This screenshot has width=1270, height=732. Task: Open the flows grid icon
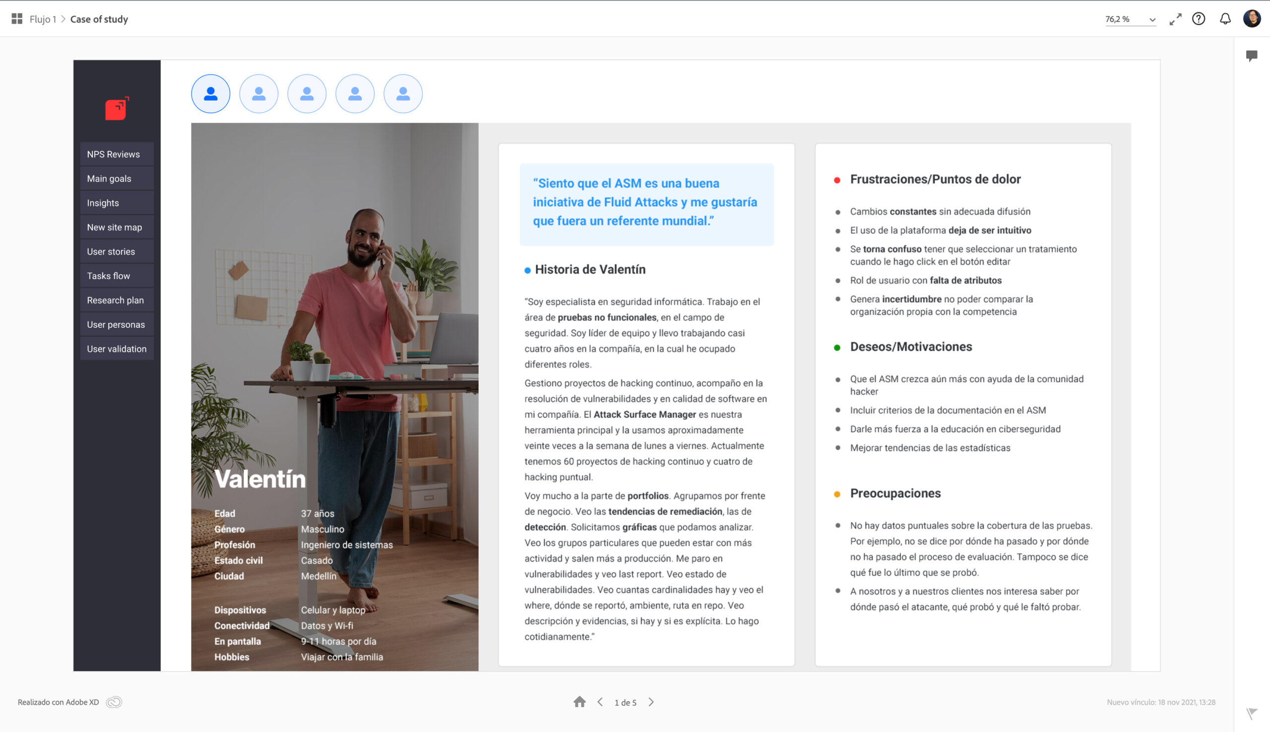[16, 19]
